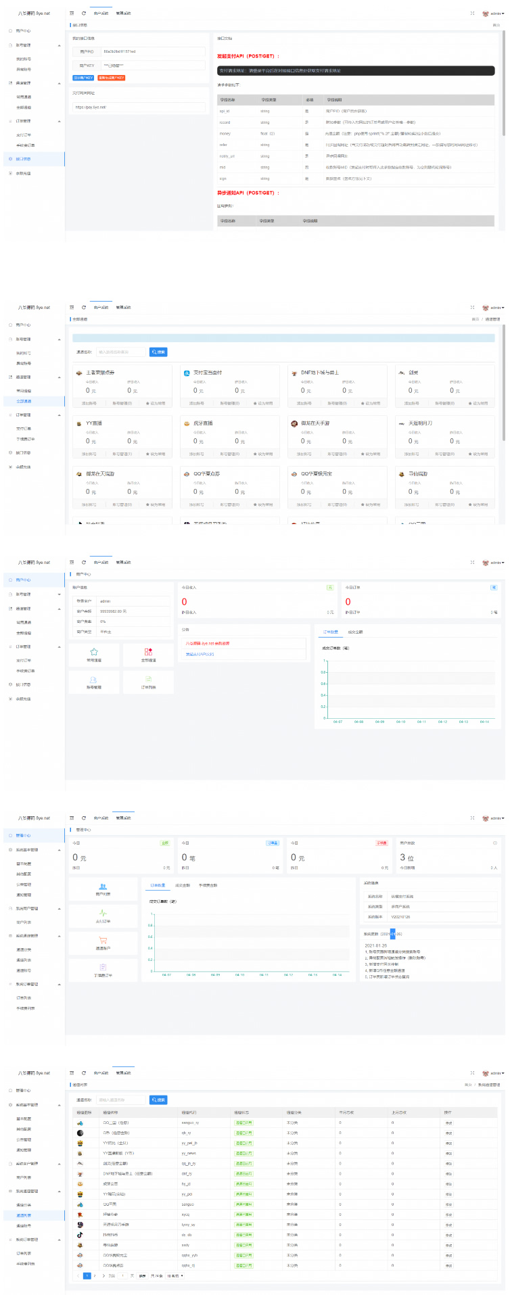Click the 支付订单 pulse-line shortcut icon

click(103, 913)
